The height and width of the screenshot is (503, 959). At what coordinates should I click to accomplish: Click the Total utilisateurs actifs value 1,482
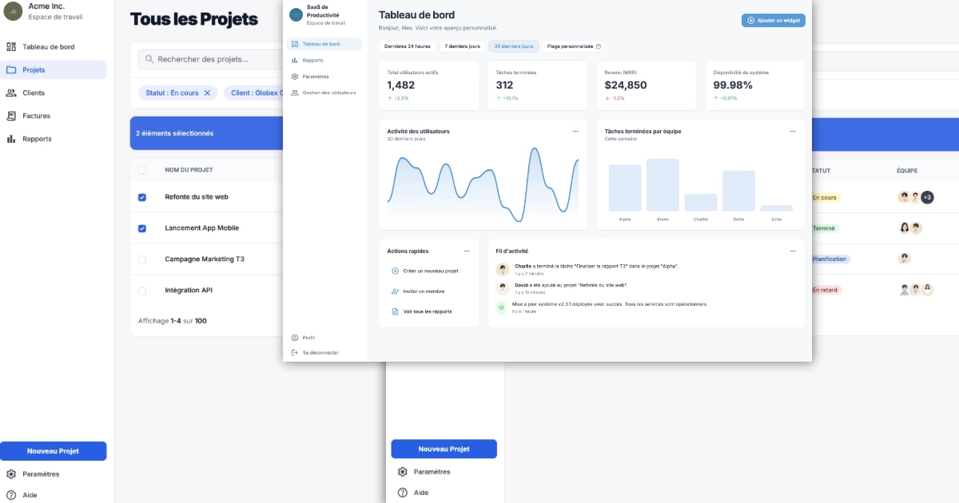pyautogui.click(x=401, y=85)
